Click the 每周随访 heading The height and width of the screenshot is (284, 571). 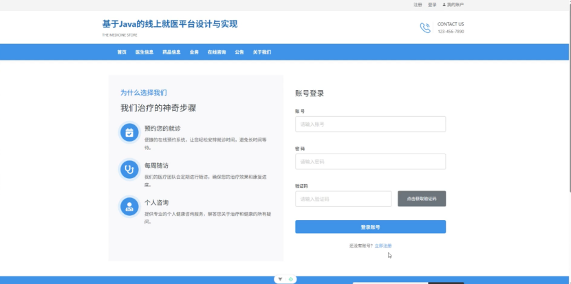[157, 165]
